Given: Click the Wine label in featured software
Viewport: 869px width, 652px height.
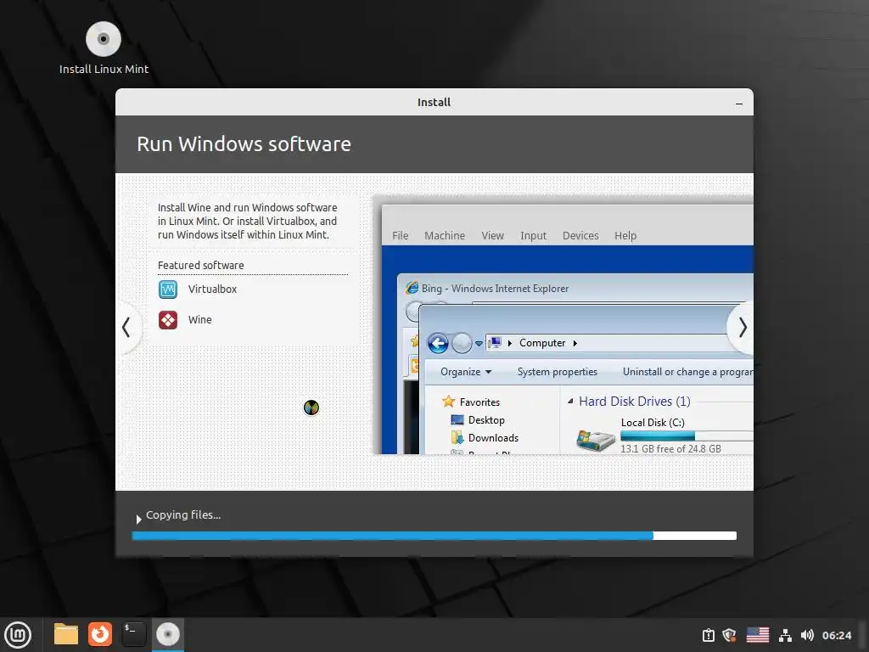Looking at the screenshot, I should 200,320.
